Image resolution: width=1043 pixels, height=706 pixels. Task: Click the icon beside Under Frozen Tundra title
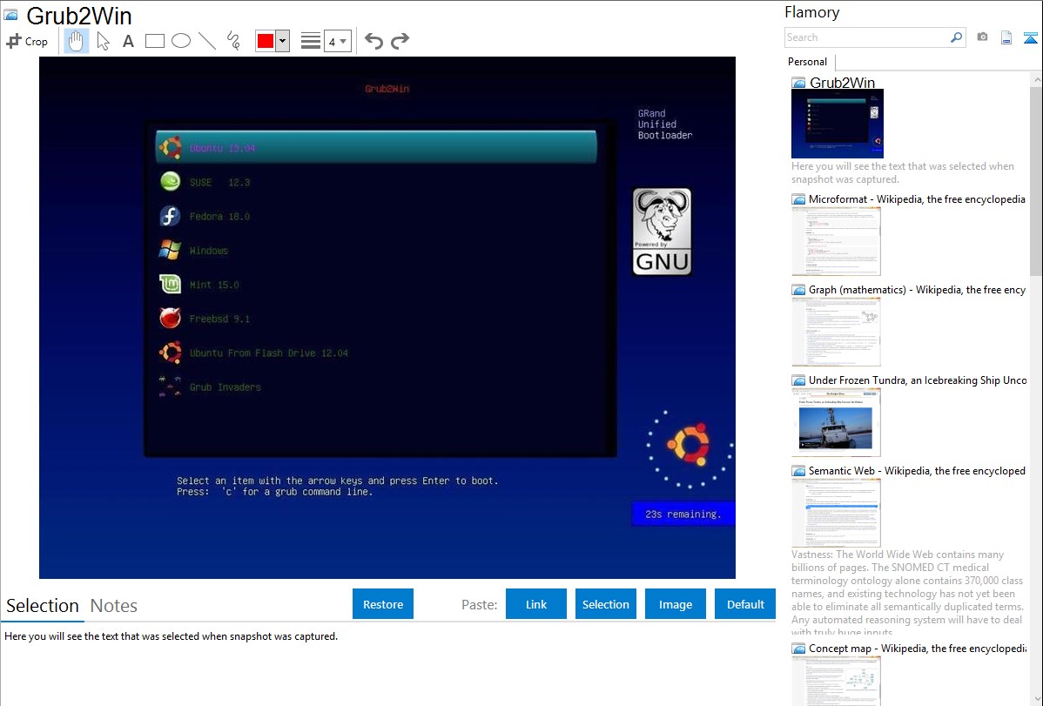[798, 380]
